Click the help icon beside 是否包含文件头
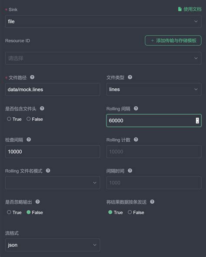 pyautogui.click(x=42, y=108)
